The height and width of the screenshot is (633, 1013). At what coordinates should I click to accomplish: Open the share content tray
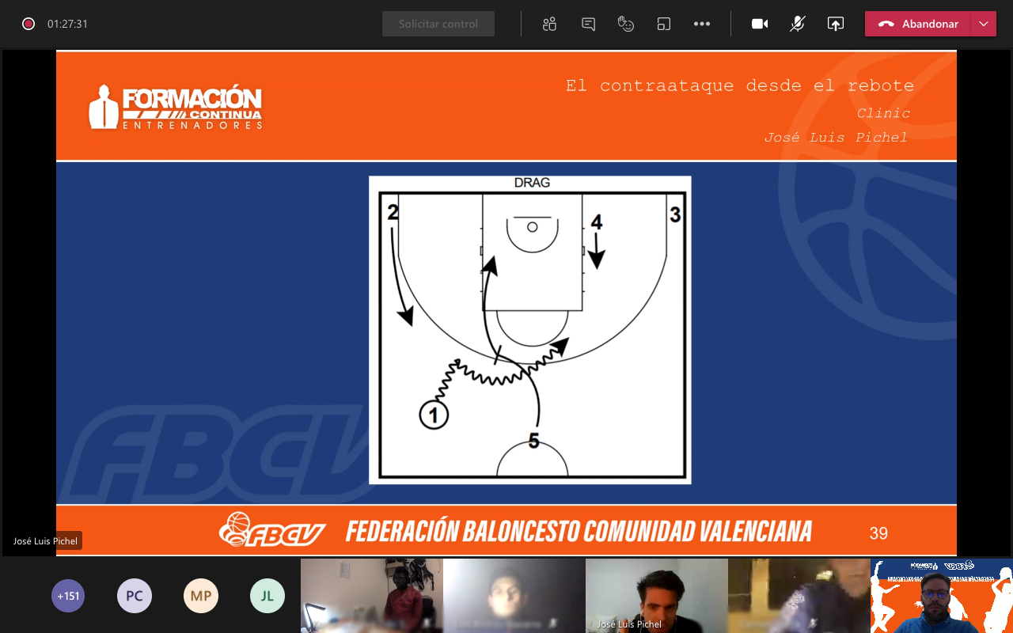[836, 24]
